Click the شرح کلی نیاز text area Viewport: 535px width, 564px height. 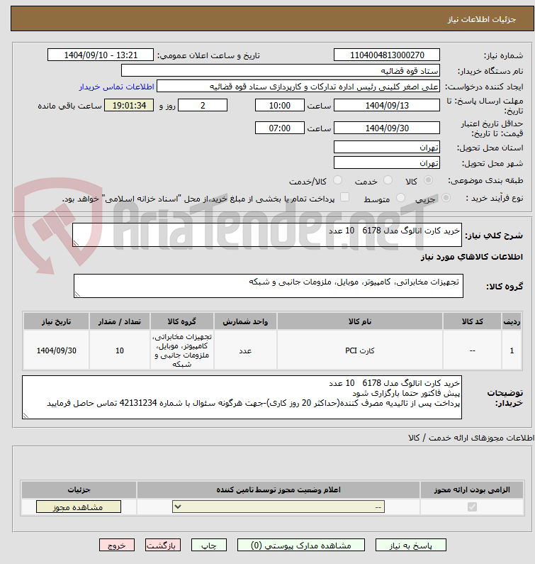pyautogui.click(x=267, y=235)
